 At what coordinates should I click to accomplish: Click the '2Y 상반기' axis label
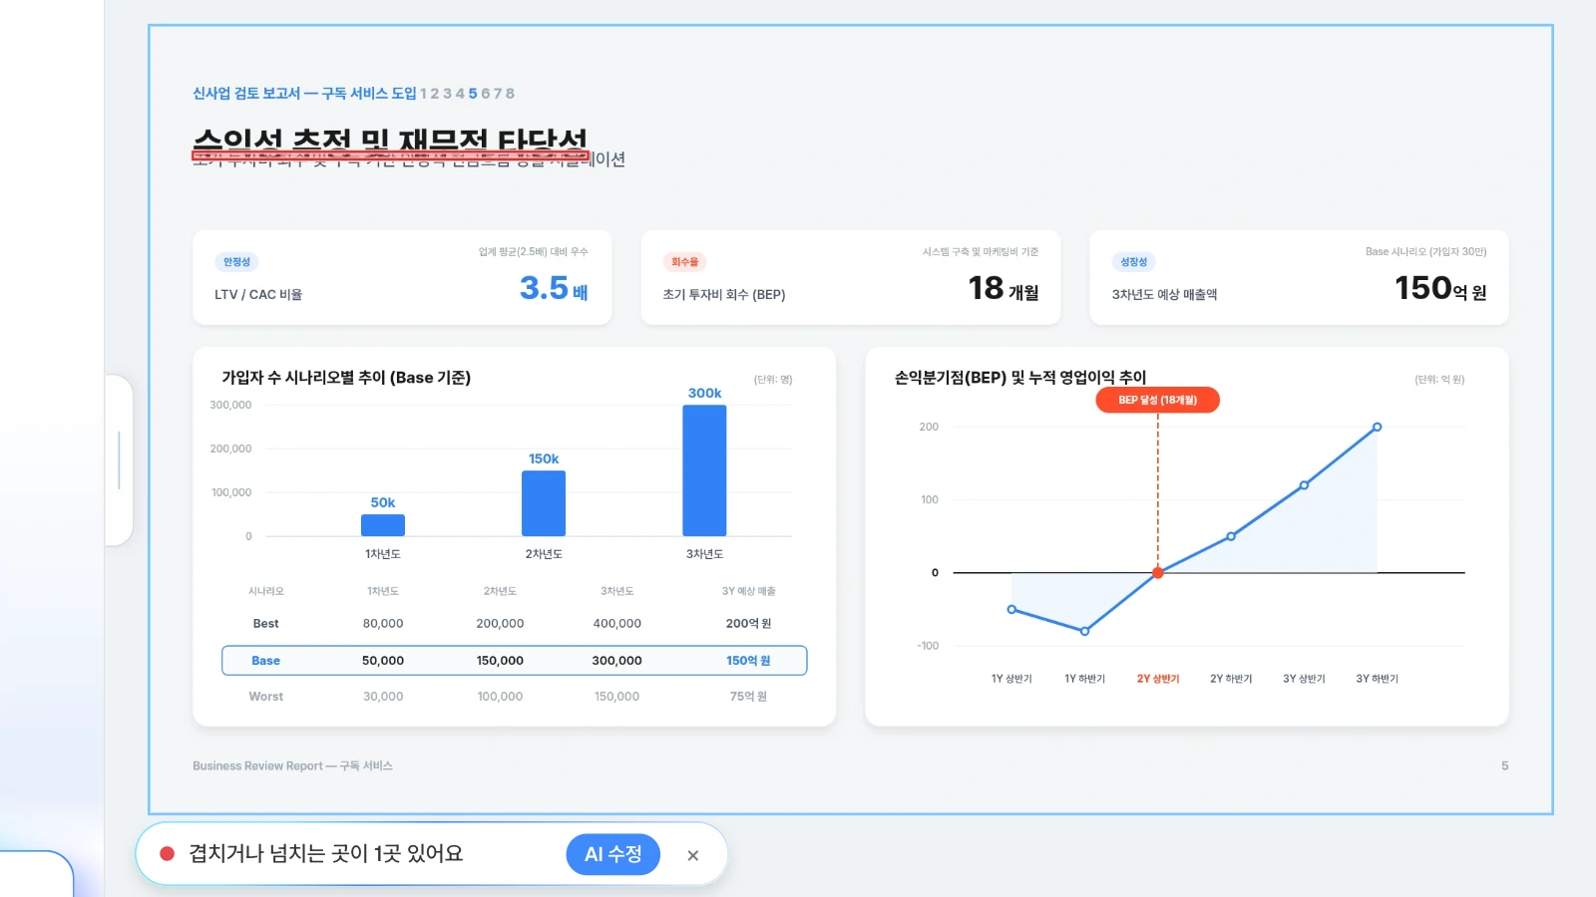click(x=1158, y=679)
